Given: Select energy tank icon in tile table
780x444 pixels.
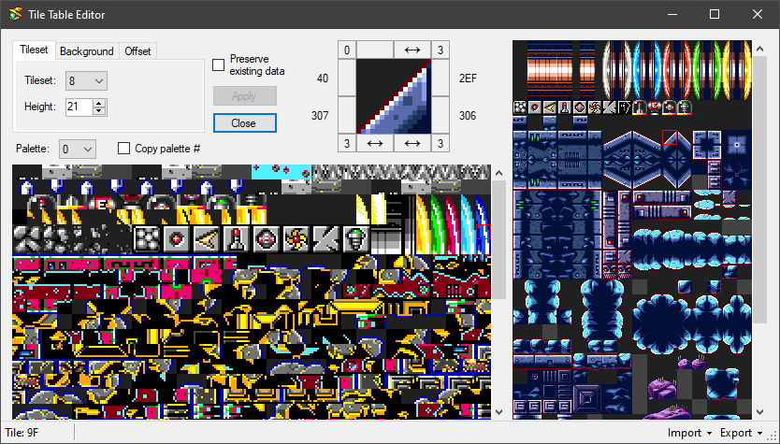Looking at the screenshot, I should (x=654, y=107).
